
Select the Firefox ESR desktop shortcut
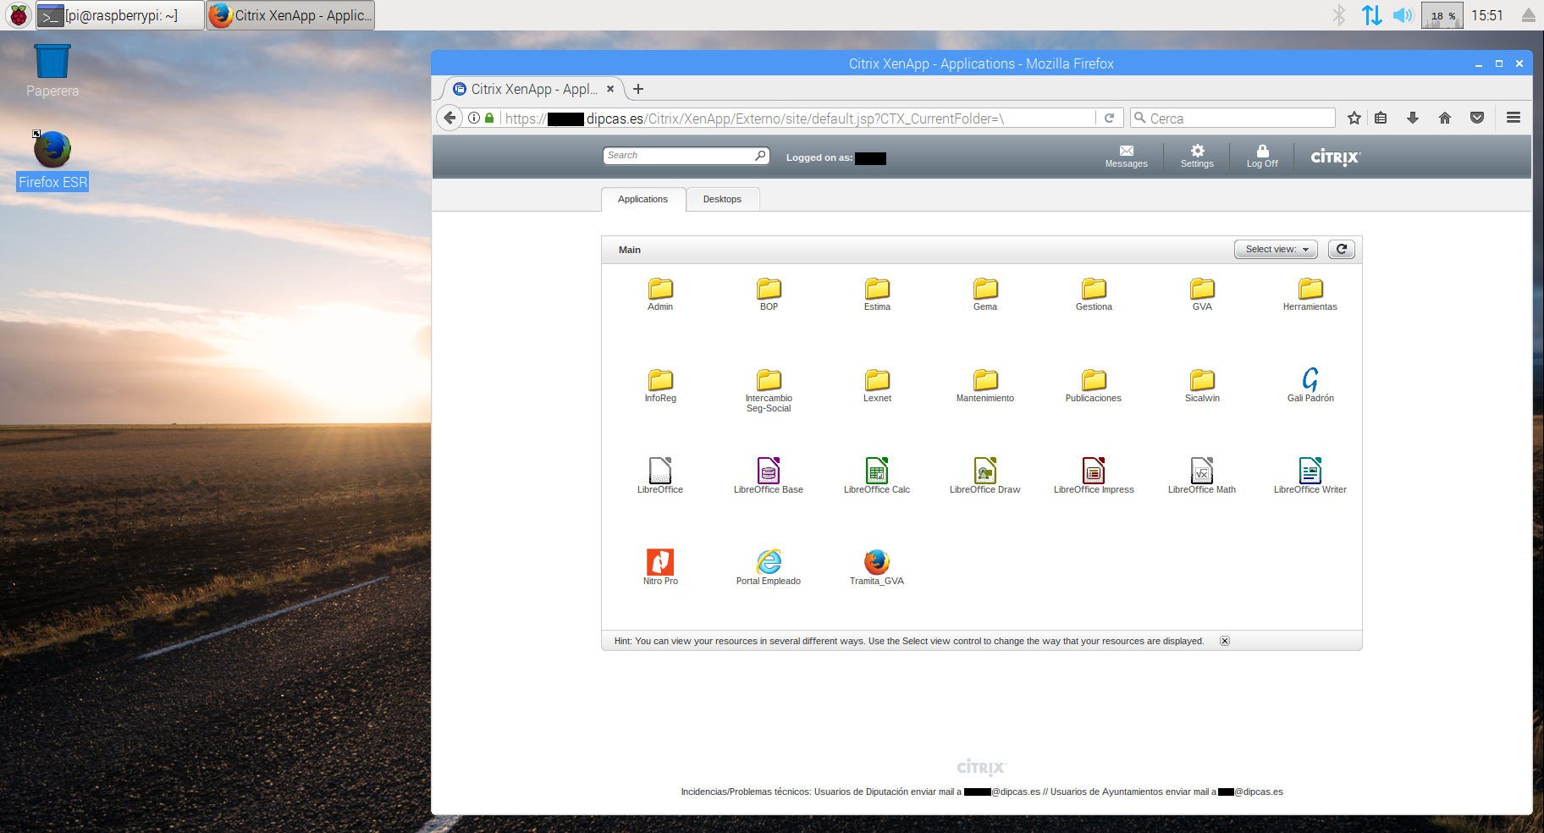coord(52,161)
